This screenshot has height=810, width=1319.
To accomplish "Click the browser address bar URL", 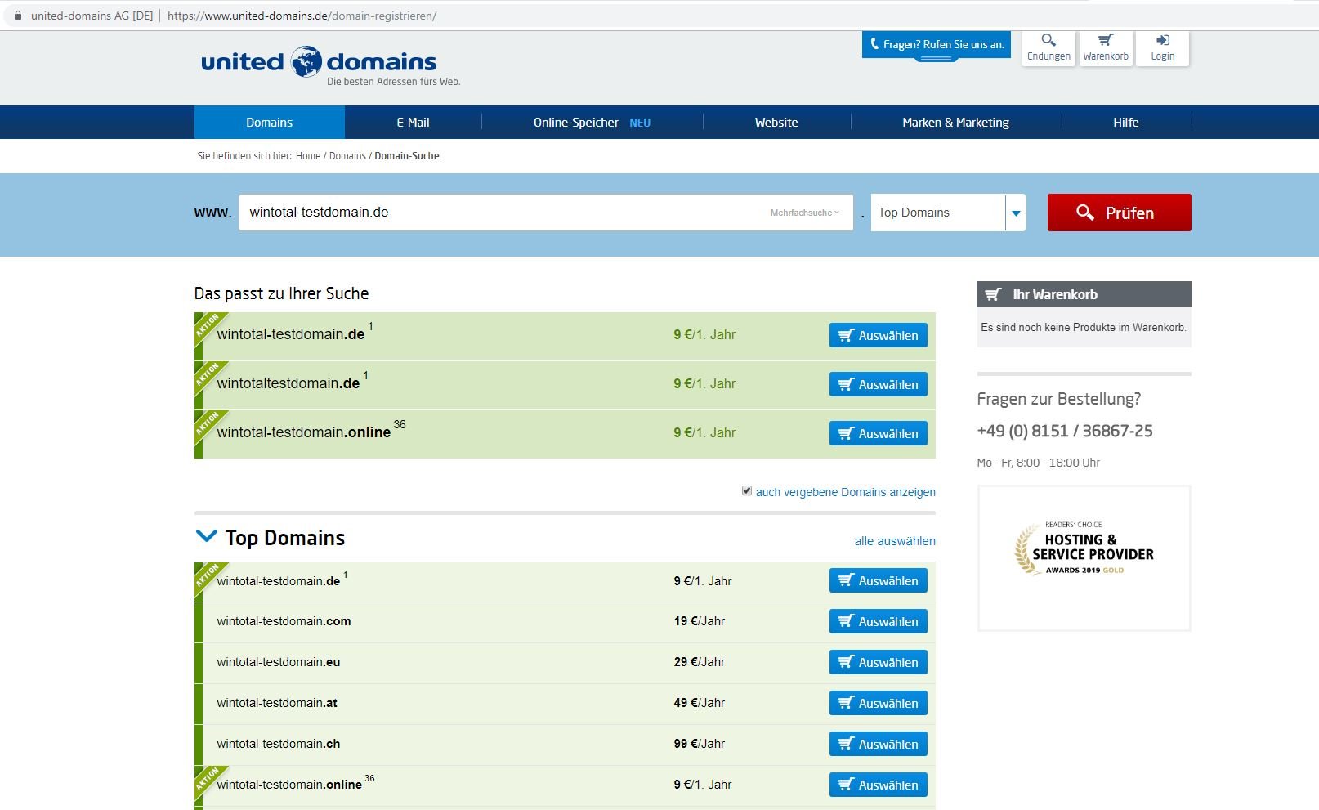I will tap(302, 16).
